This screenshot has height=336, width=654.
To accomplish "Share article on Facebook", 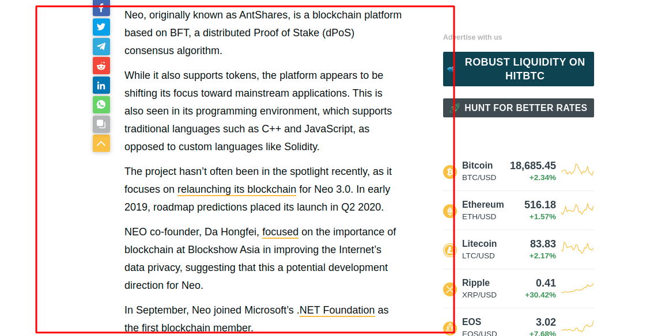I will click(x=101, y=8).
